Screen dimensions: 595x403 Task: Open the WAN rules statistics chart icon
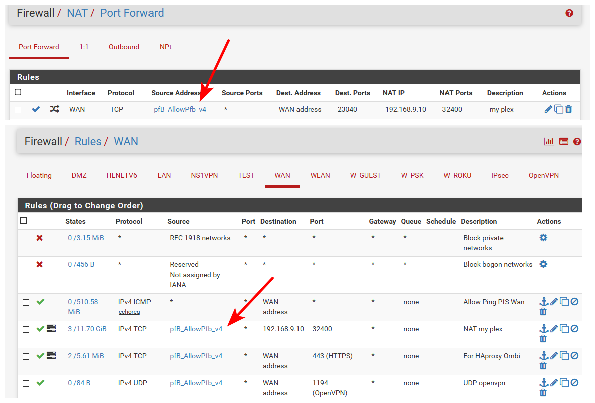point(549,141)
